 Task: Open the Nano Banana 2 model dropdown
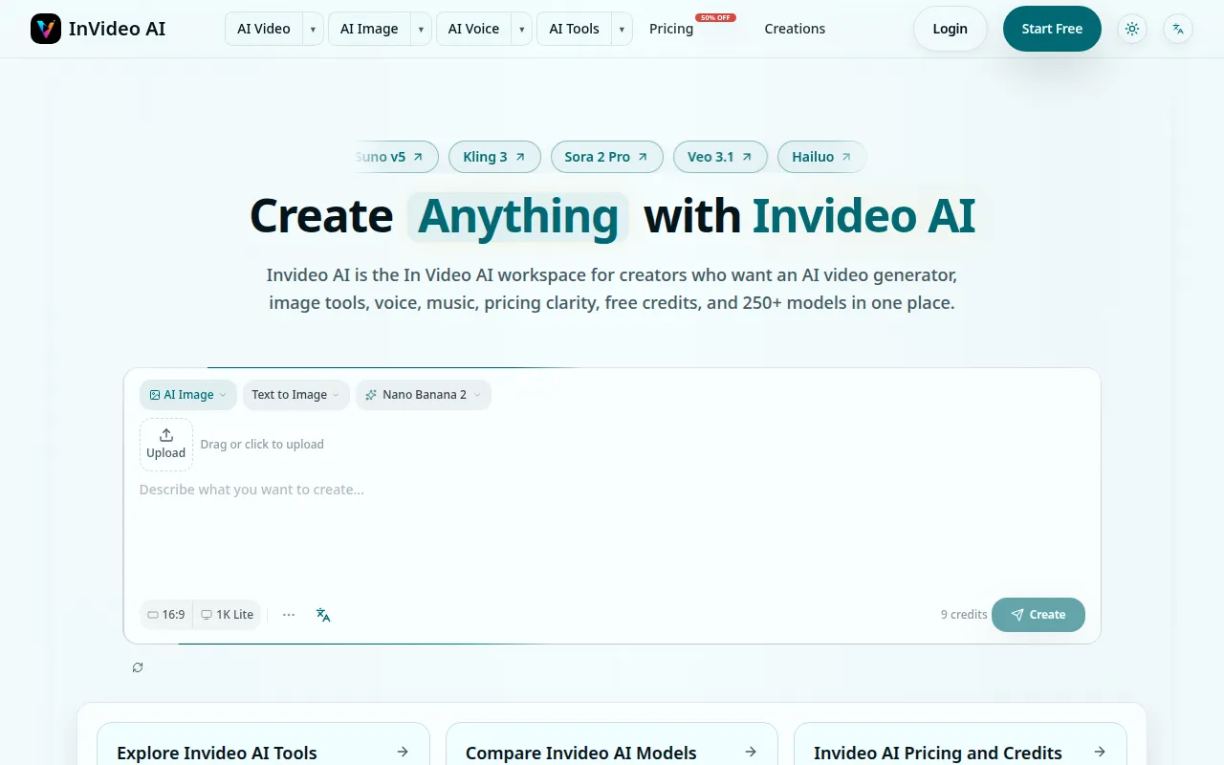[x=424, y=395]
